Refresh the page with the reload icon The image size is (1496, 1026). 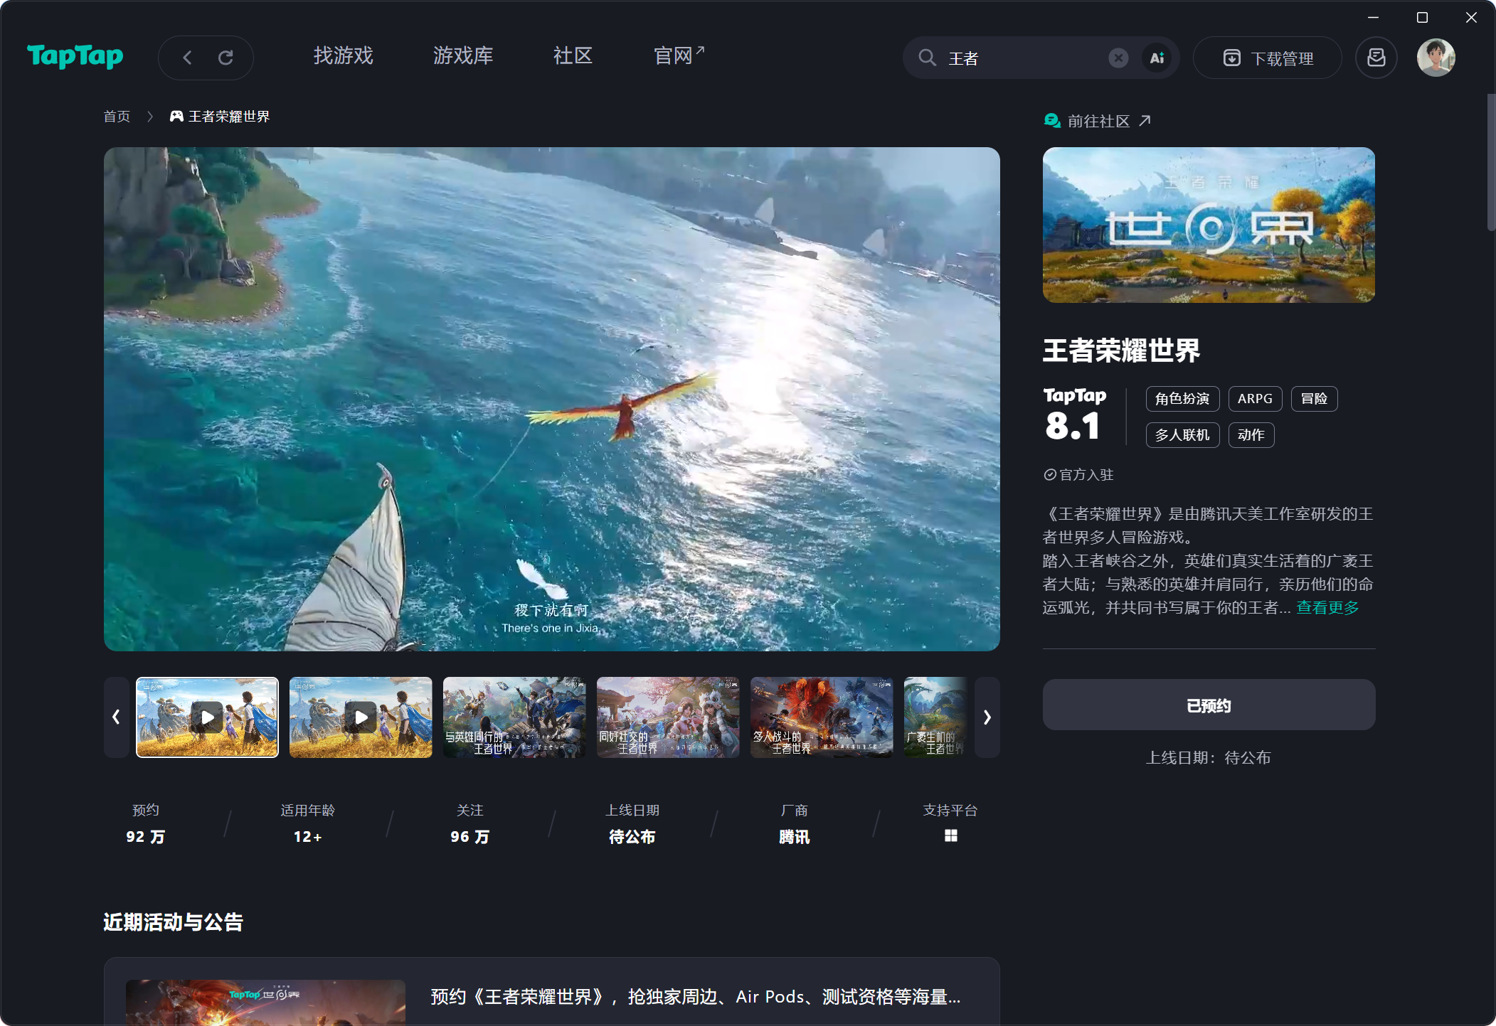pyautogui.click(x=226, y=58)
